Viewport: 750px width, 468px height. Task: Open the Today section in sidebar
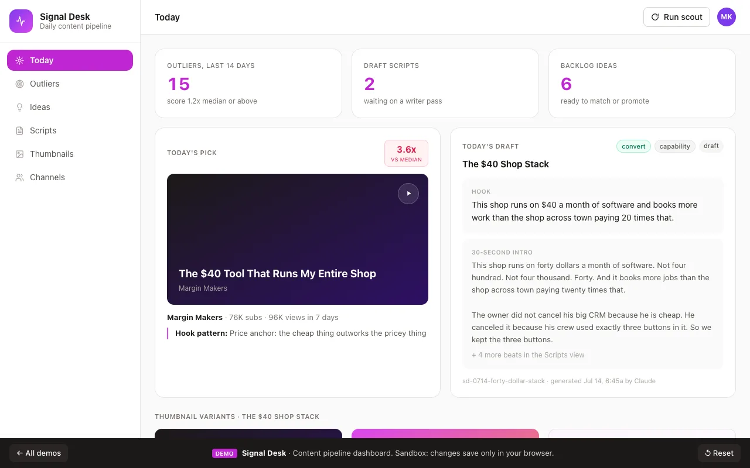(70, 60)
